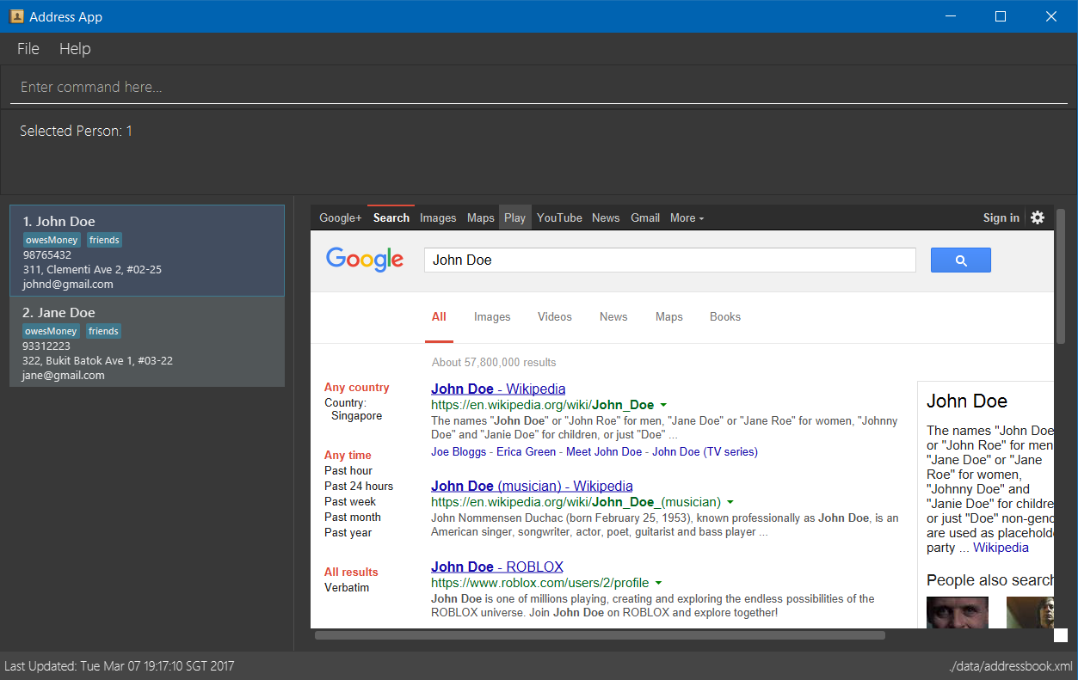Switch to Images results tab

point(492,317)
